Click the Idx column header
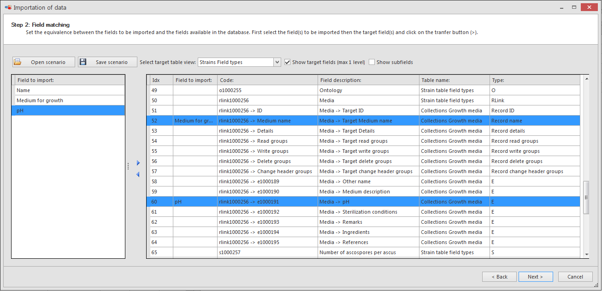The width and height of the screenshot is (602, 291). coord(162,80)
